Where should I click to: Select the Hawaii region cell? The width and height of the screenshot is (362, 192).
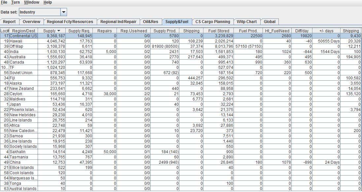(23, 41)
